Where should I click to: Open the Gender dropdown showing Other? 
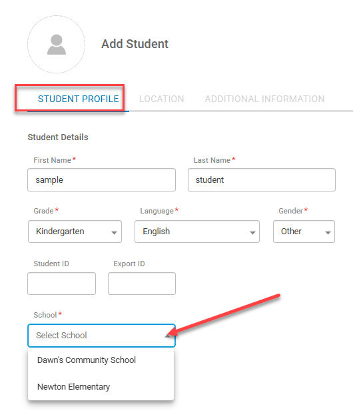click(x=304, y=232)
